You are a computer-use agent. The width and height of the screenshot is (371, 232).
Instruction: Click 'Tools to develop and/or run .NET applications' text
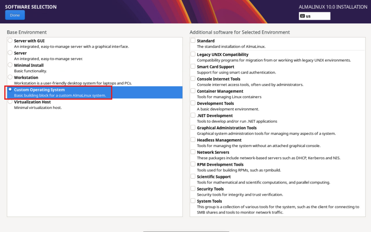pos(237,121)
